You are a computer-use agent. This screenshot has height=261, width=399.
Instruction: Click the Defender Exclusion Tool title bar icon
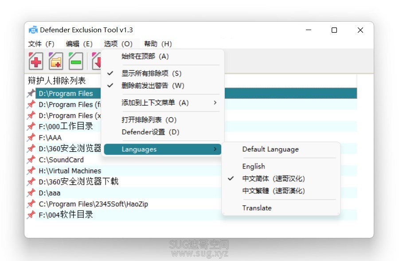coord(33,30)
